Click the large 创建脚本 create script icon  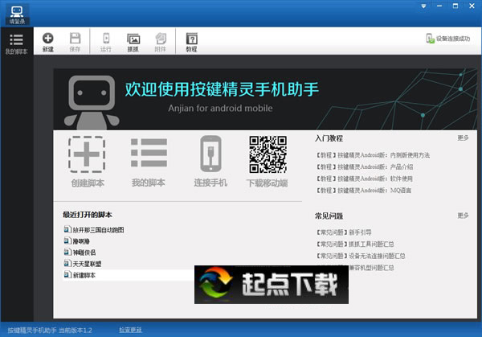(x=87, y=162)
